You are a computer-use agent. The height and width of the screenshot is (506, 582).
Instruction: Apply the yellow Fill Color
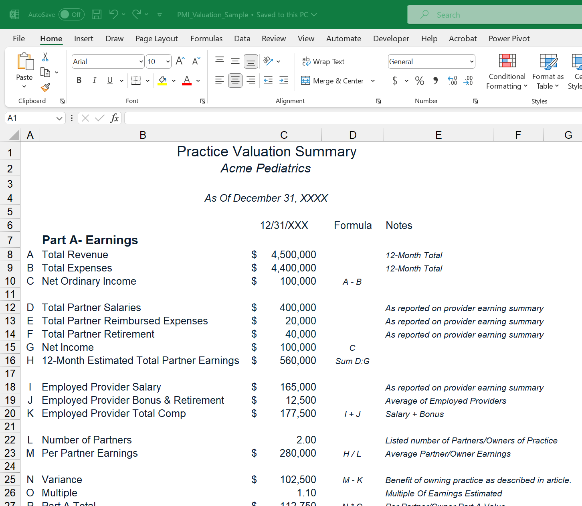tap(162, 80)
